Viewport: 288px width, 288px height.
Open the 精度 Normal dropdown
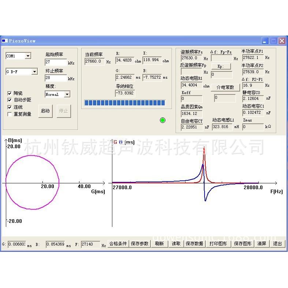pyautogui.click(x=67, y=94)
